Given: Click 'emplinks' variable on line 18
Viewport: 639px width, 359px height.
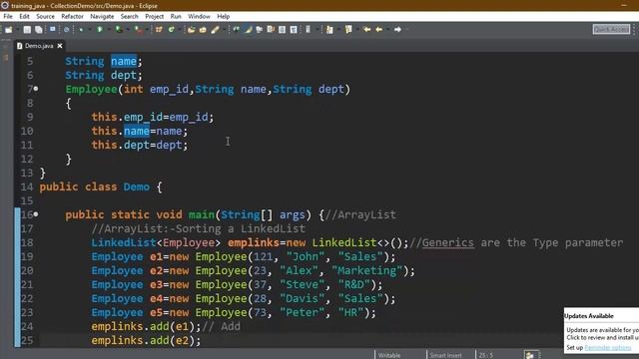Looking at the screenshot, I should click(254, 242).
